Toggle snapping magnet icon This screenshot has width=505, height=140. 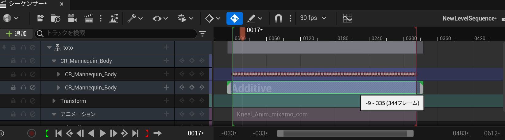pos(278,18)
